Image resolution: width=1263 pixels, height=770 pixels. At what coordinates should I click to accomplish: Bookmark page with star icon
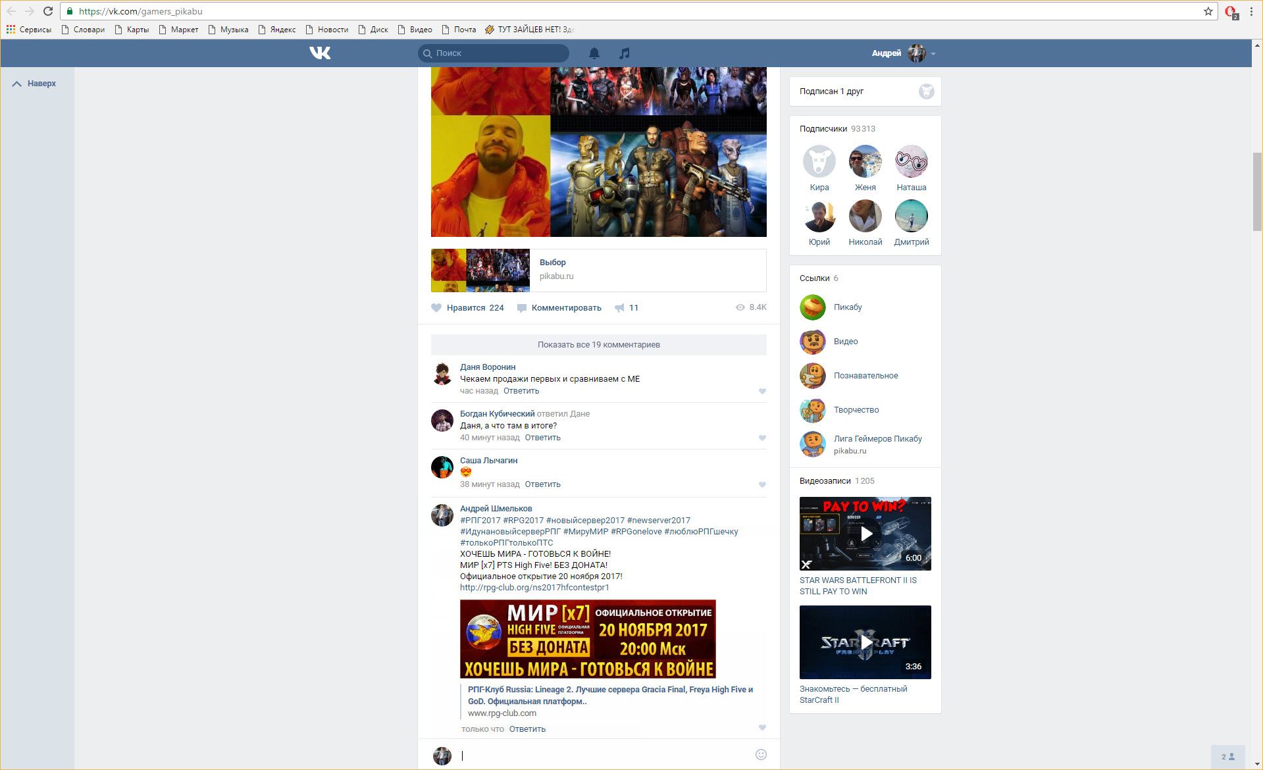pyautogui.click(x=1208, y=11)
